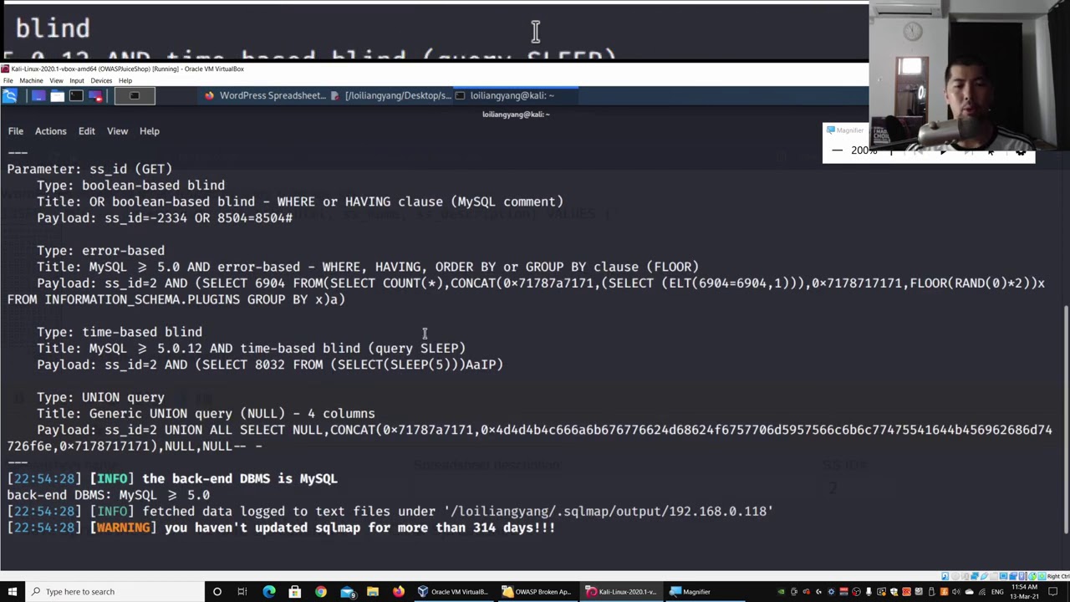Launch Microsoft Edge from taskbar

(268, 592)
